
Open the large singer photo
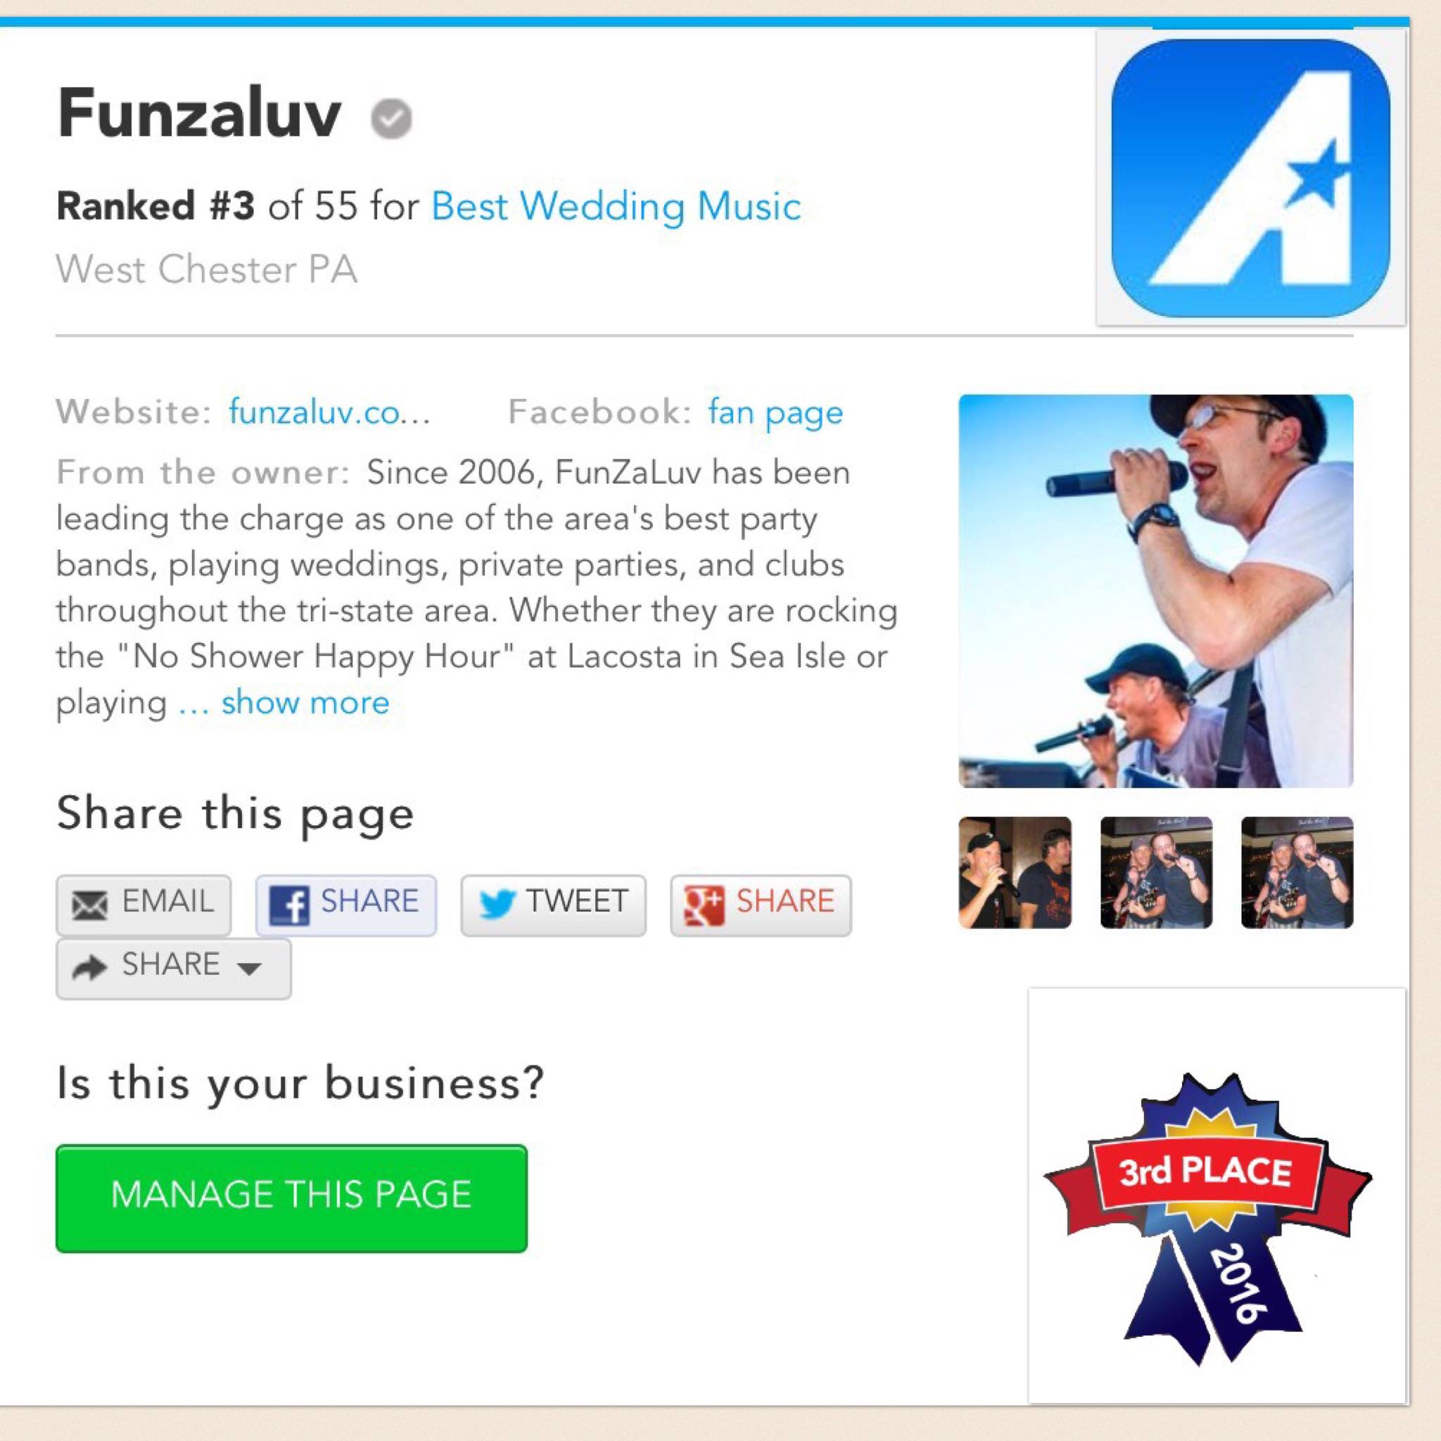pyautogui.click(x=1155, y=591)
